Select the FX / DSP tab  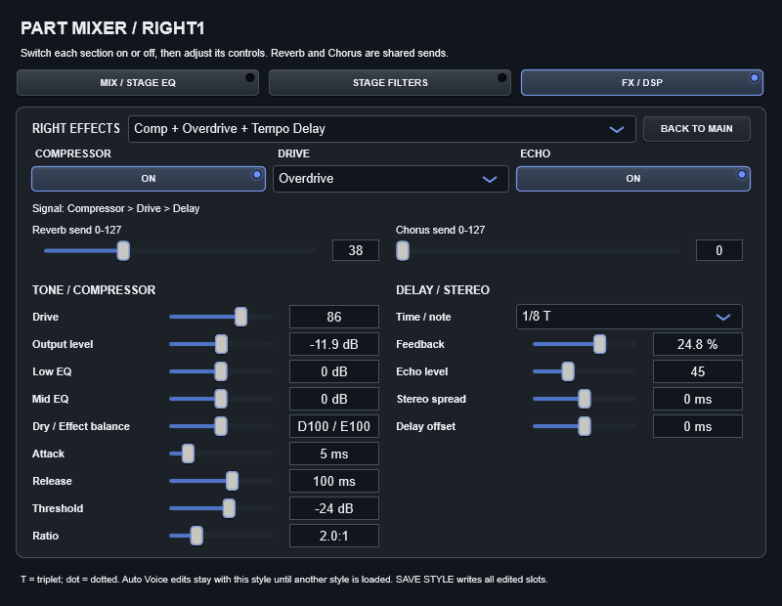642,83
